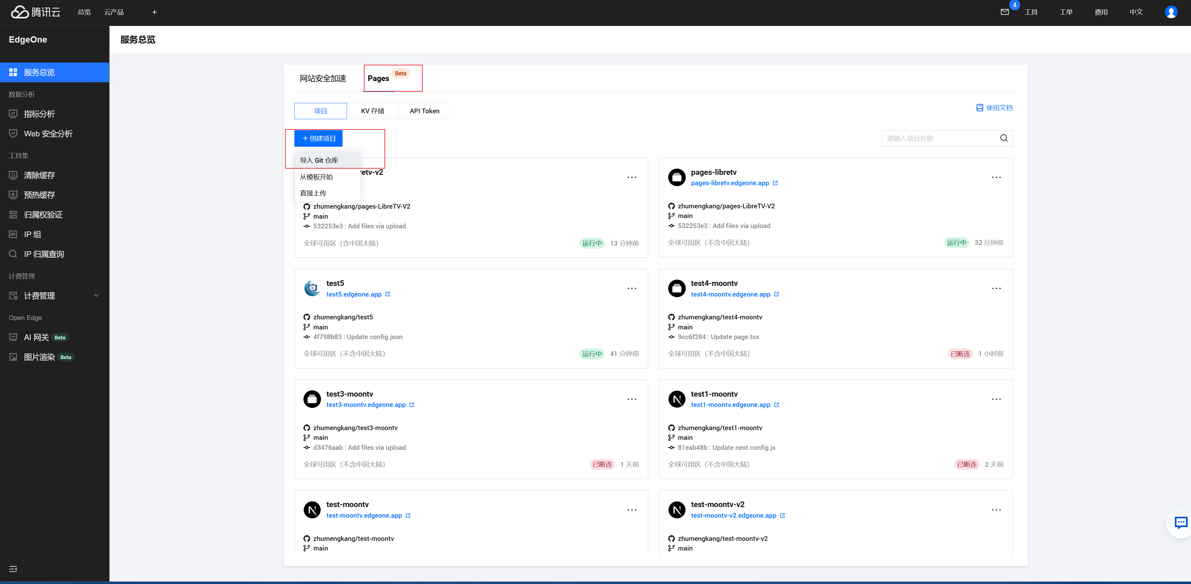Open the mail notifications icon
Screen dimensions: 1191x584
tap(1005, 12)
